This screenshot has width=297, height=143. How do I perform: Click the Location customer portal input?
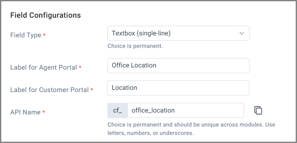coord(178,88)
